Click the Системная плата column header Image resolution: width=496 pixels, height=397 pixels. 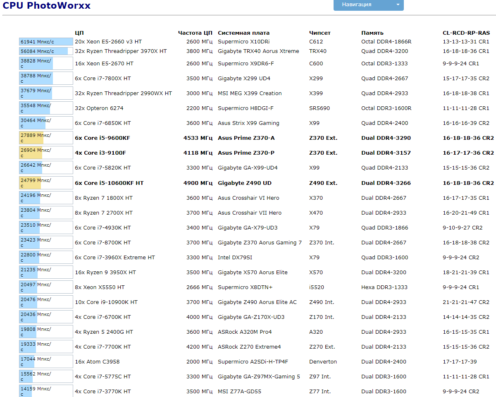pos(243,33)
